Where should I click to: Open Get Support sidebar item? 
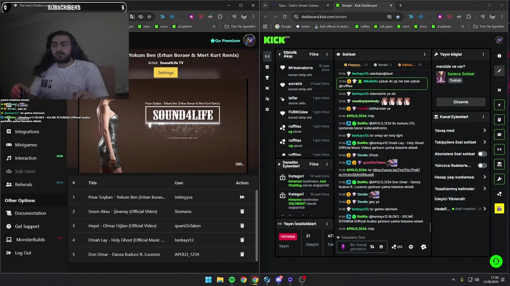coord(27,226)
